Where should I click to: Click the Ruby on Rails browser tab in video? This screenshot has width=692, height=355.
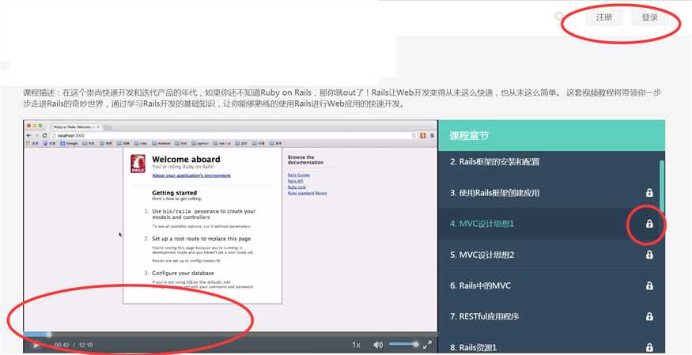pyautogui.click(x=74, y=127)
